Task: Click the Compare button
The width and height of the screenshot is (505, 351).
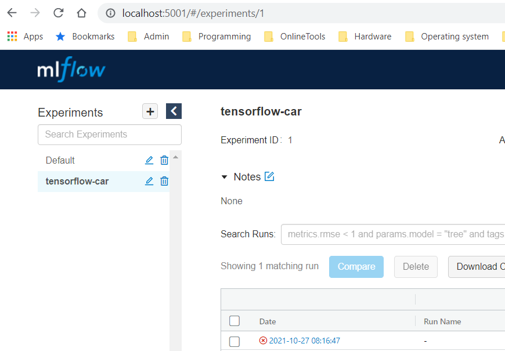Action: [356, 266]
